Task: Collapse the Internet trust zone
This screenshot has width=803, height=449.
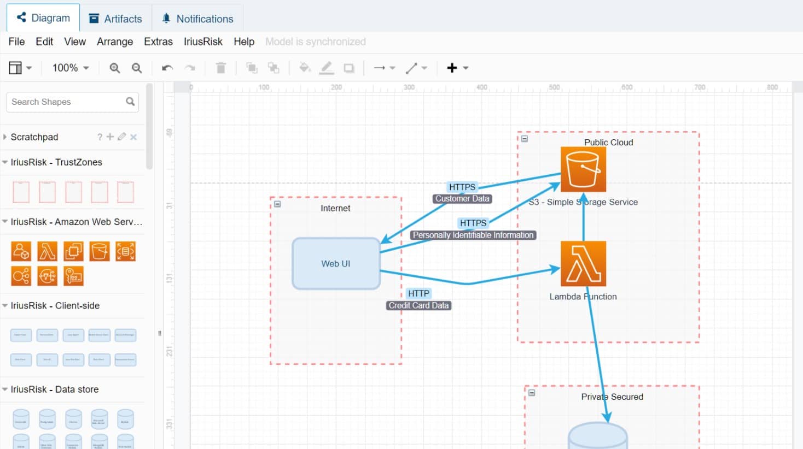Action: (x=277, y=204)
